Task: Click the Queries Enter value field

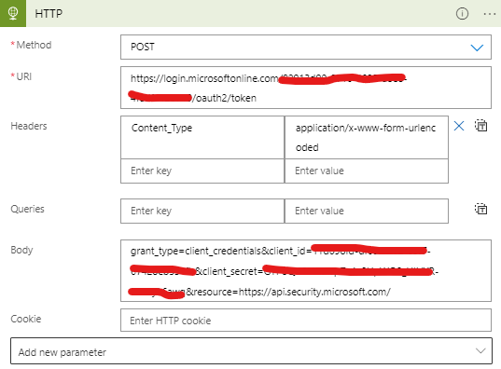Action: (367, 211)
